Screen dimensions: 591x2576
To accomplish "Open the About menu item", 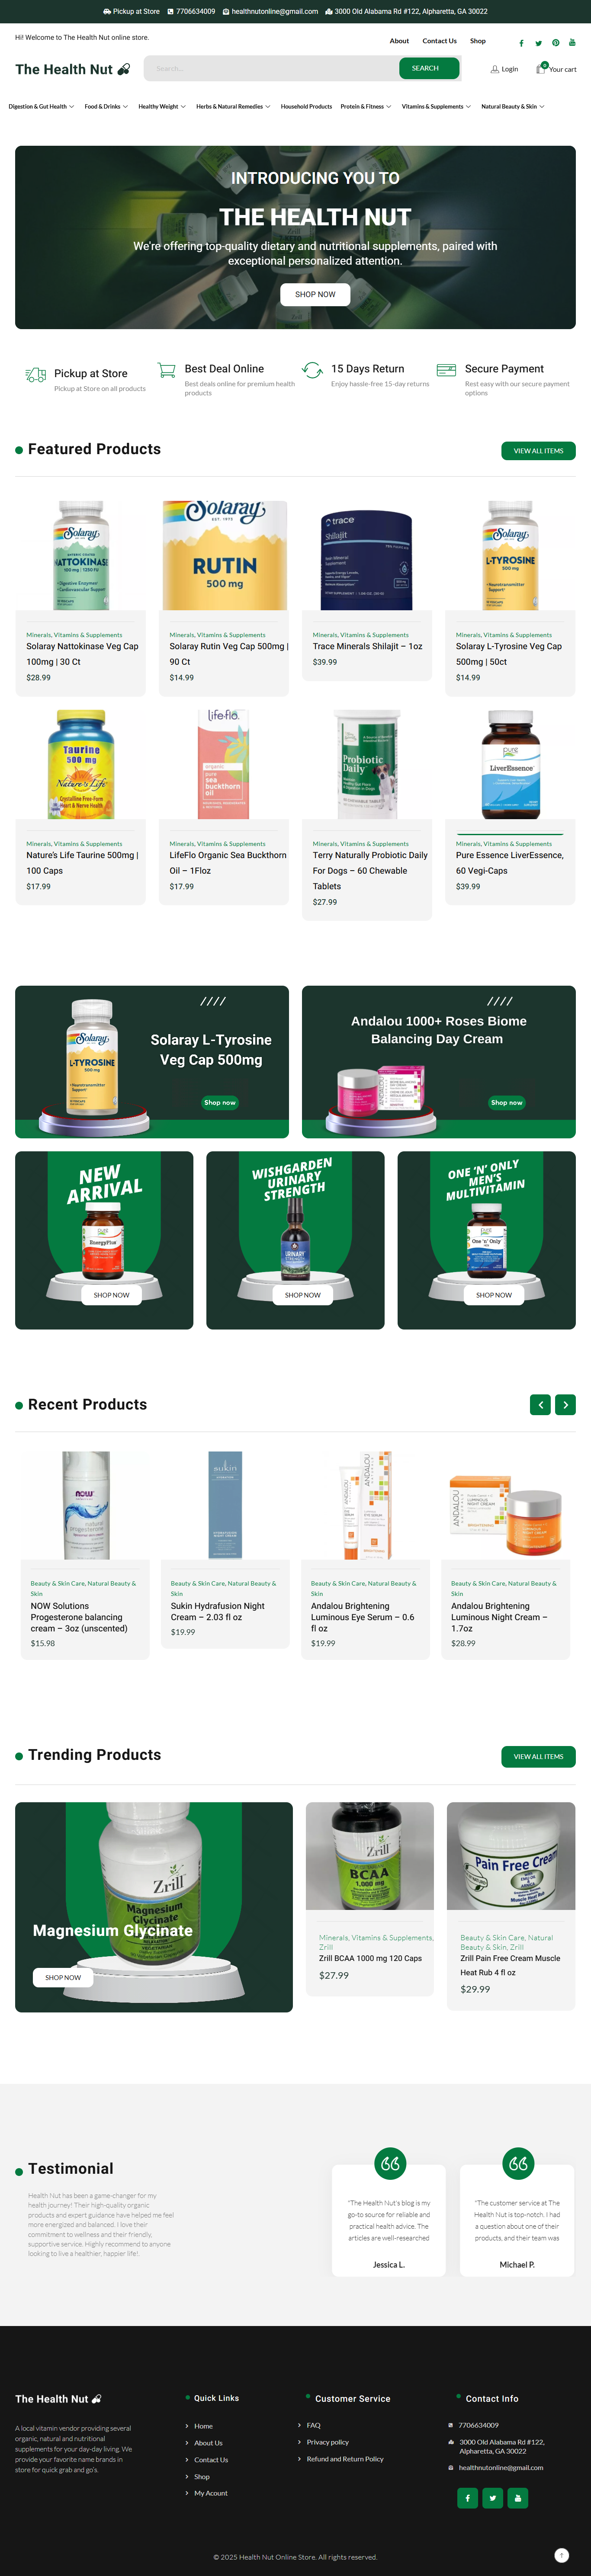I will coord(399,41).
